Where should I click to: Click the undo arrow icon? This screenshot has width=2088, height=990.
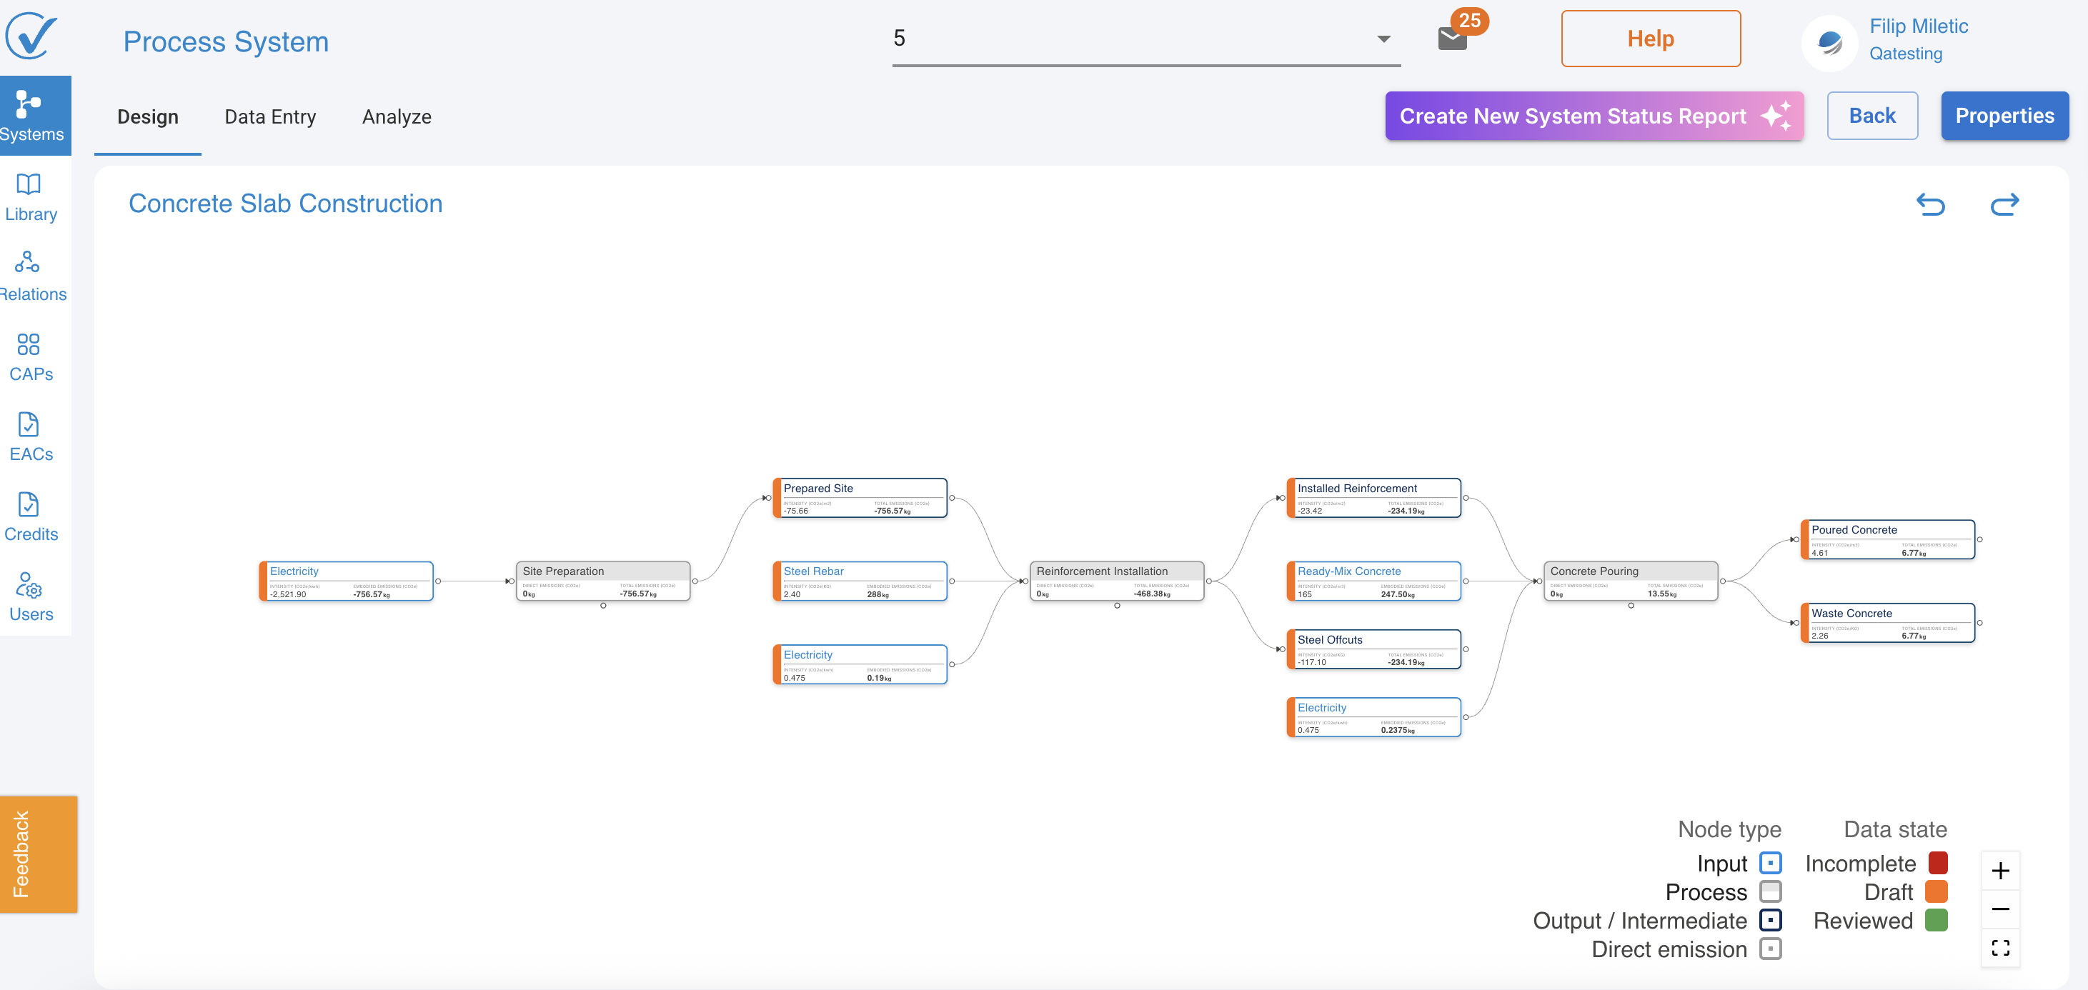tap(1930, 205)
